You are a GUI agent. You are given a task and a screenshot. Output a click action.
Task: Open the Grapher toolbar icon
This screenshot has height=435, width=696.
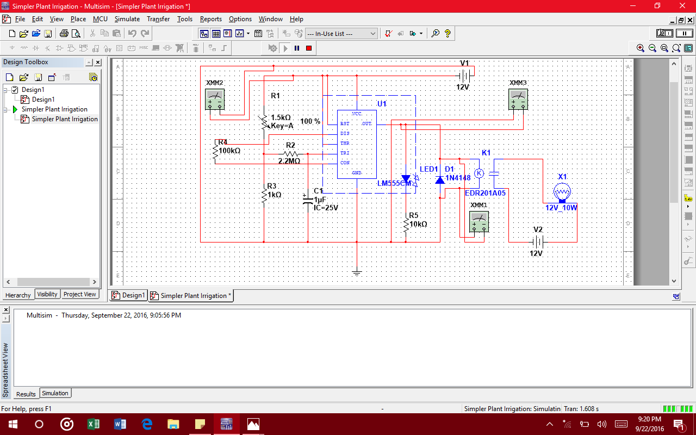pos(240,34)
